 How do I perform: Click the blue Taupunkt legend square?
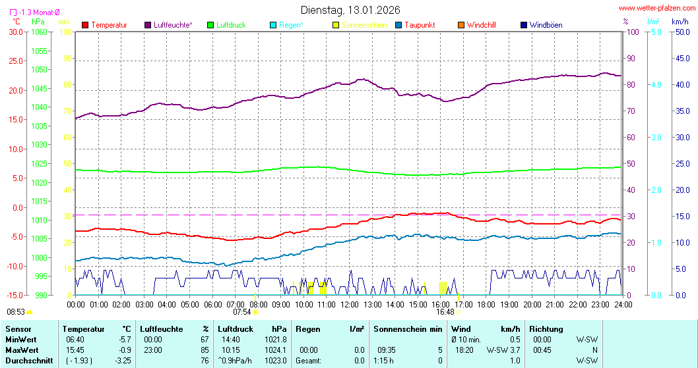click(398, 25)
